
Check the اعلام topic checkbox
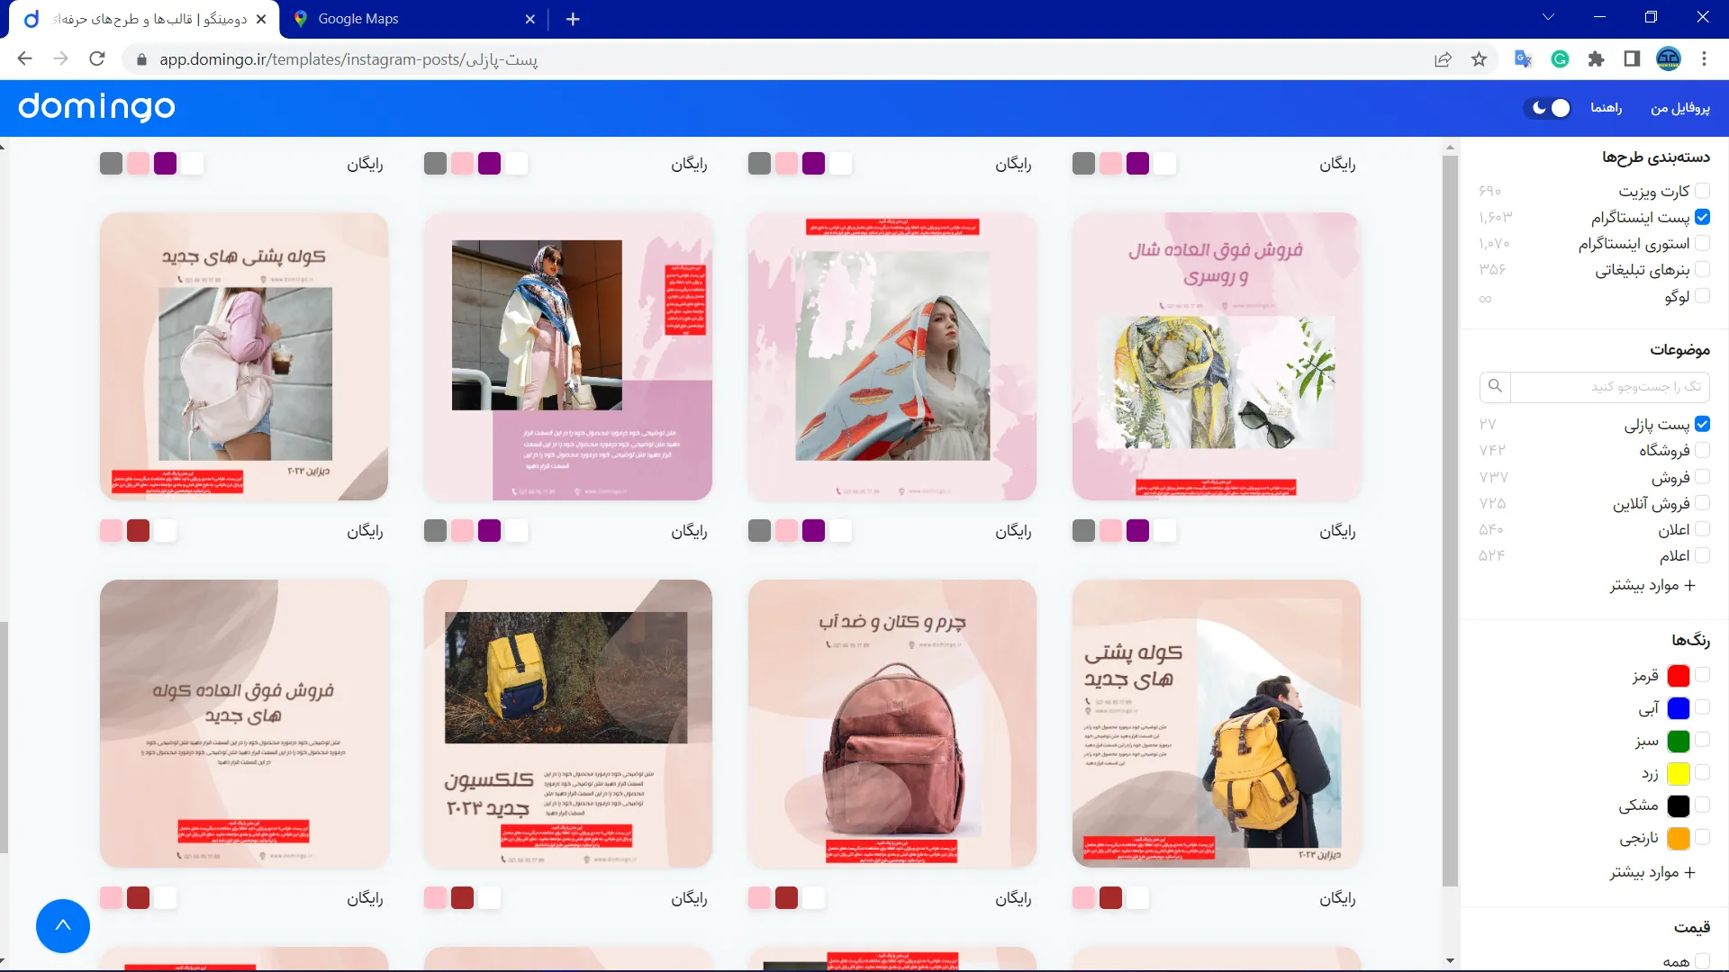1702,555
